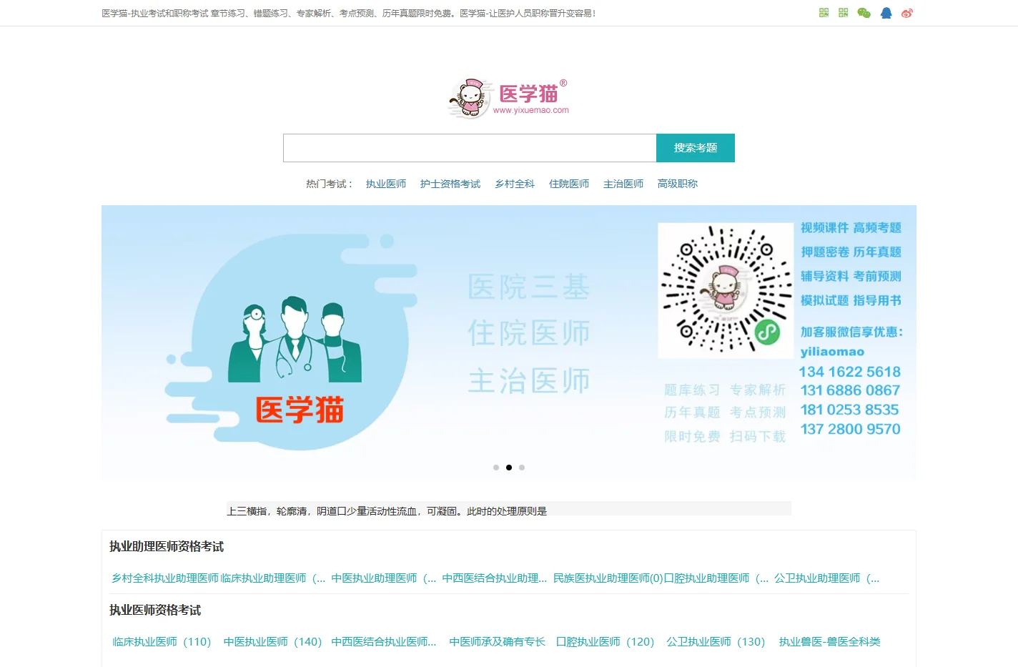Open 民族医执业助理医师(0) link
Viewport: 1018px width, 667px height.
coord(608,578)
